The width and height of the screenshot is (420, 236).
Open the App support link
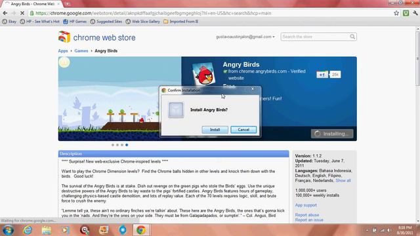click(x=306, y=205)
